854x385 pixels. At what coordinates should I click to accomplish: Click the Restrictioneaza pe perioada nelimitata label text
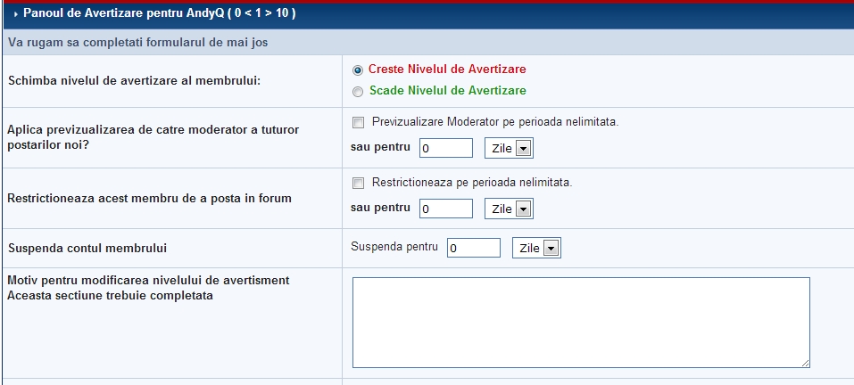471,184
